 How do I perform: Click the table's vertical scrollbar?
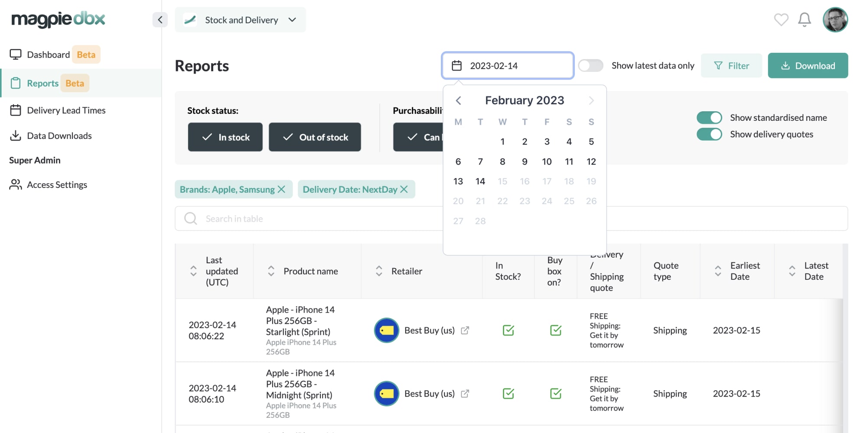coord(845,338)
